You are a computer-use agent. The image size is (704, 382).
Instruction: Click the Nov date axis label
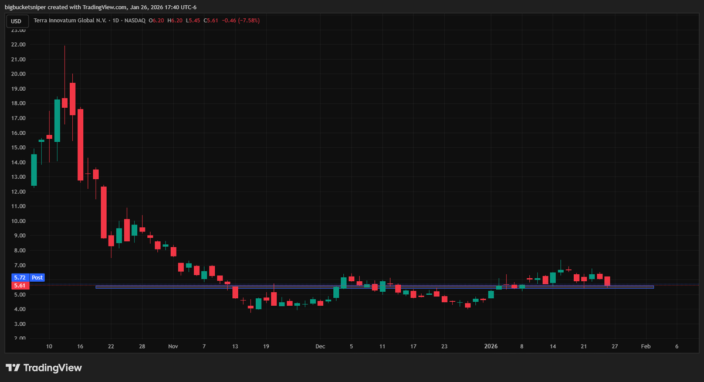tap(173, 346)
